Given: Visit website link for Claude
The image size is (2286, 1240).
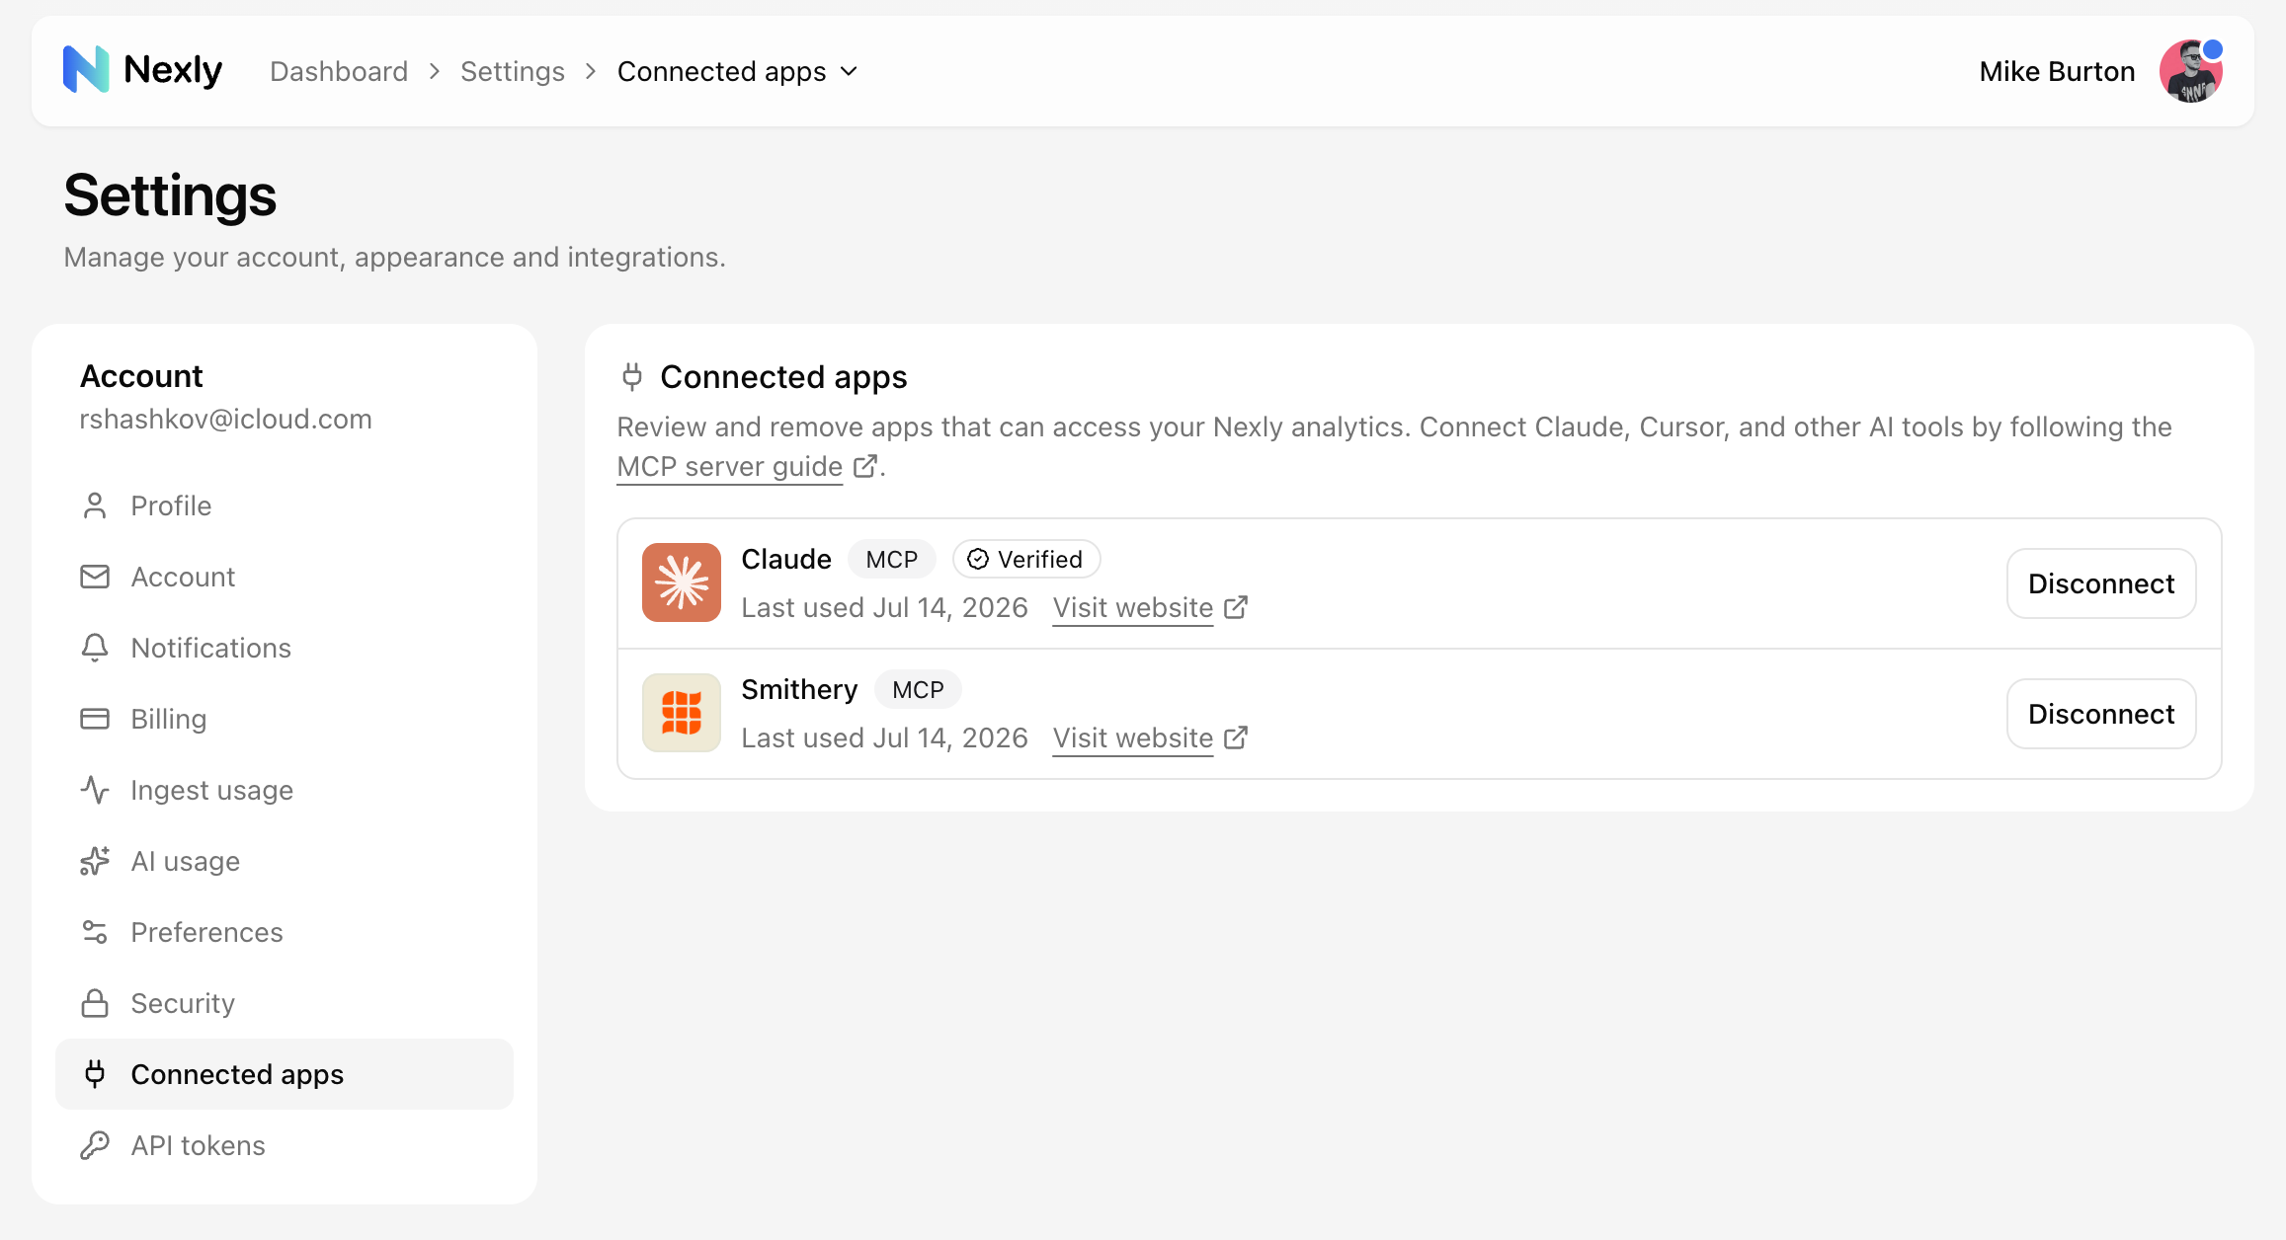Looking at the screenshot, I should click(1133, 607).
